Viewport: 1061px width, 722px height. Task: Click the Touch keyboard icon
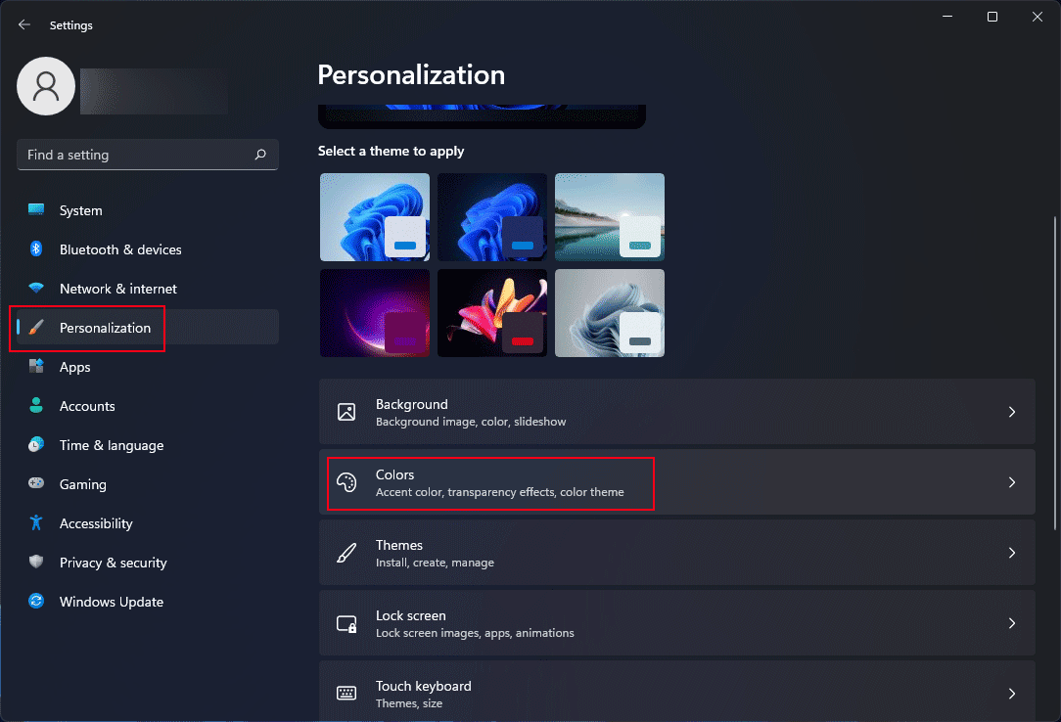pyautogui.click(x=346, y=693)
